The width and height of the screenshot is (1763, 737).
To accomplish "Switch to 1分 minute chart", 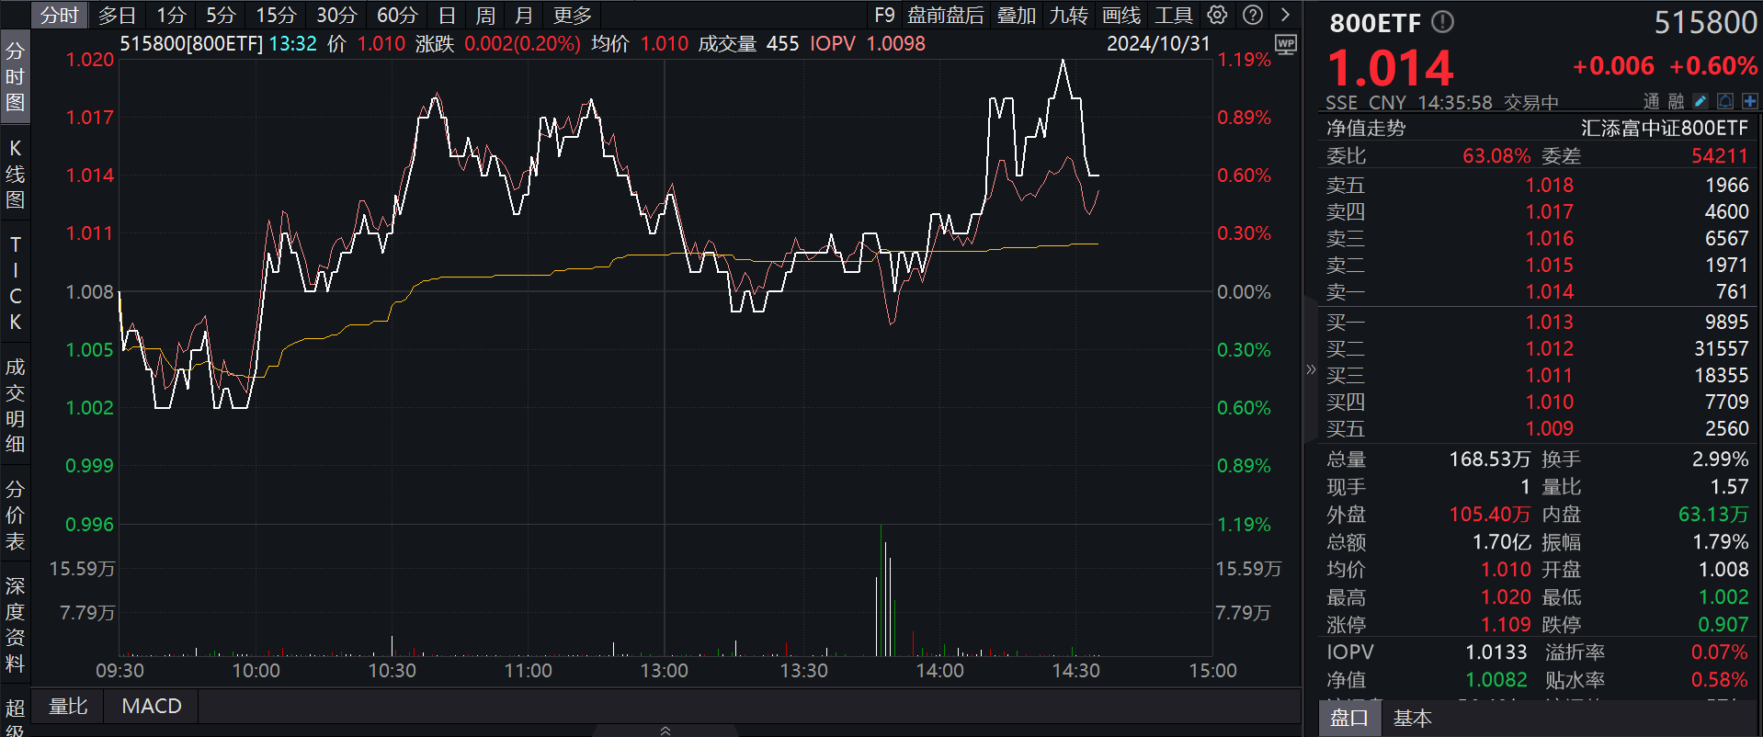I will [171, 15].
